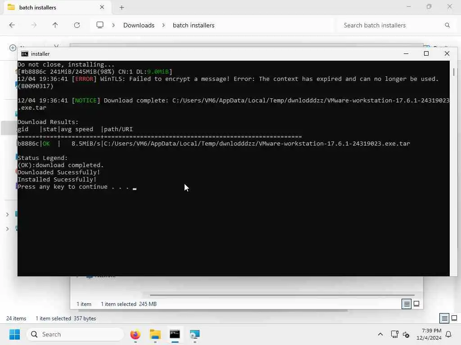The image size is (461, 345).
Task: Open the clock showing 7:39 PM
Action: (x=429, y=334)
